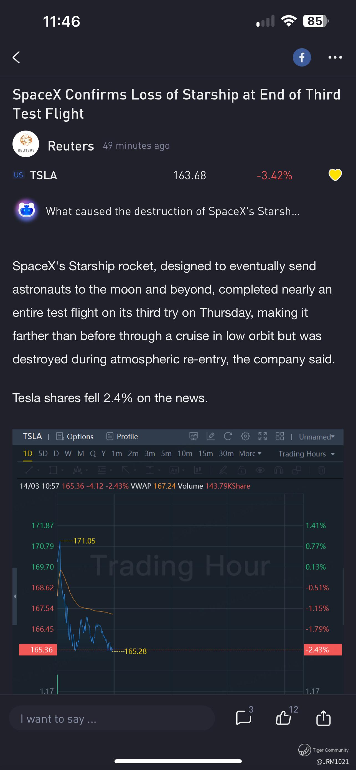Expand the Trading Hours dropdown

tap(306, 453)
